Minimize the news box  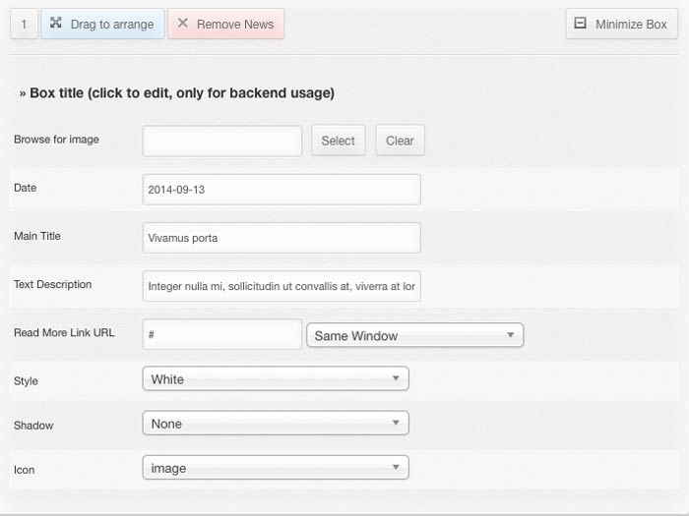coord(621,24)
